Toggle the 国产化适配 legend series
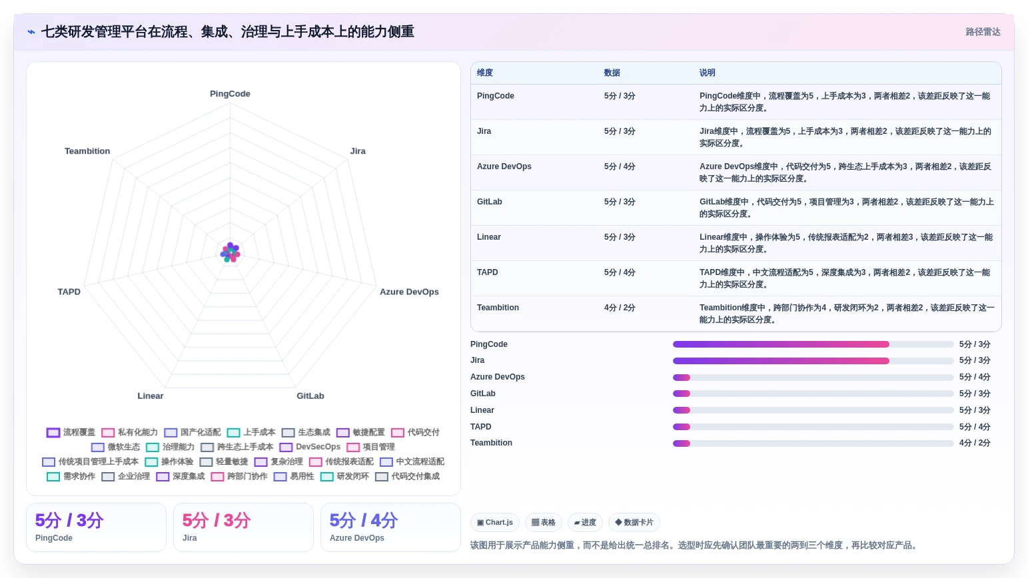This screenshot has width=1028, height=578. point(193,432)
